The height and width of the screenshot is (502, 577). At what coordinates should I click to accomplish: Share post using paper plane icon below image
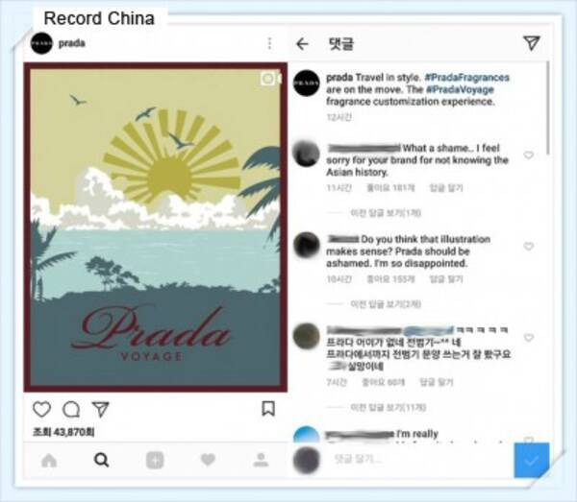click(x=100, y=409)
